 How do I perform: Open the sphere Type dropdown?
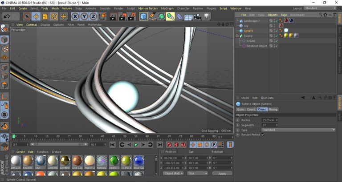(x=298, y=130)
